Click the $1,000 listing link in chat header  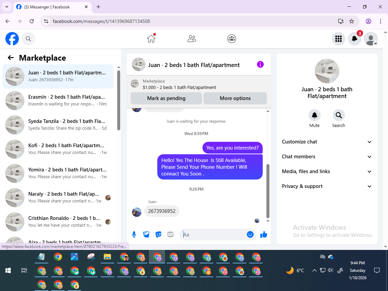[x=179, y=87]
